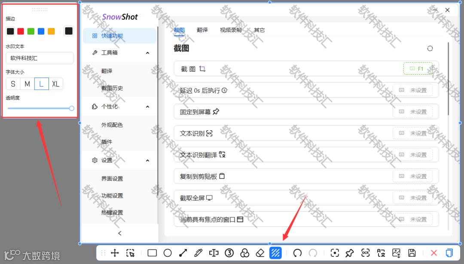Select font size XL
The height and width of the screenshot is (264, 464).
click(55, 84)
